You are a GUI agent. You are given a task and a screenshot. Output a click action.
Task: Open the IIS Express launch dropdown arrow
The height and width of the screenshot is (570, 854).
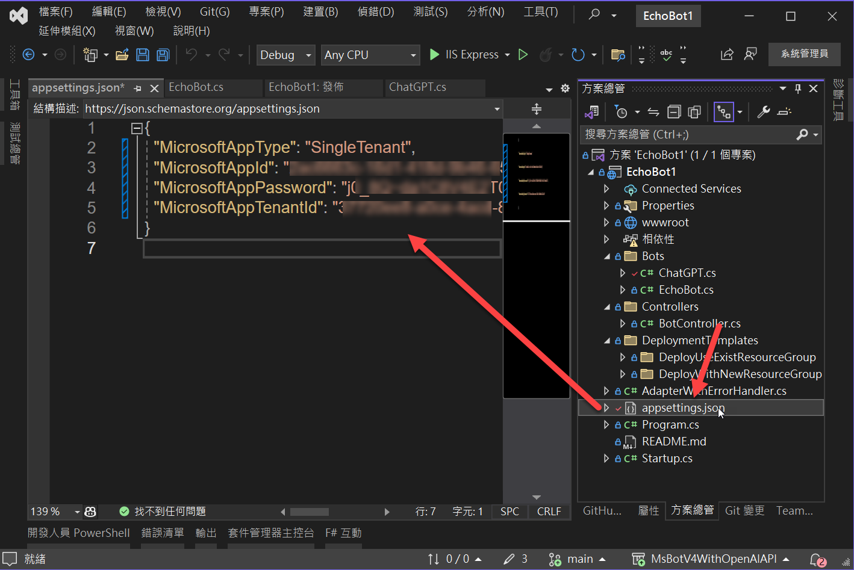pyautogui.click(x=507, y=55)
